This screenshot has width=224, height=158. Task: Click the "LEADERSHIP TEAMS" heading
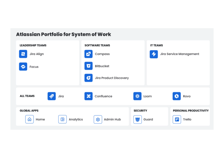click(x=33, y=45)
